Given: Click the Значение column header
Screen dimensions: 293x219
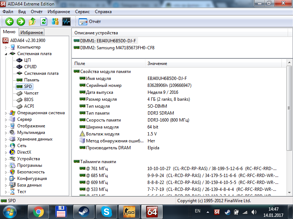Looking at the screenshot, I should tap(213, 64).
